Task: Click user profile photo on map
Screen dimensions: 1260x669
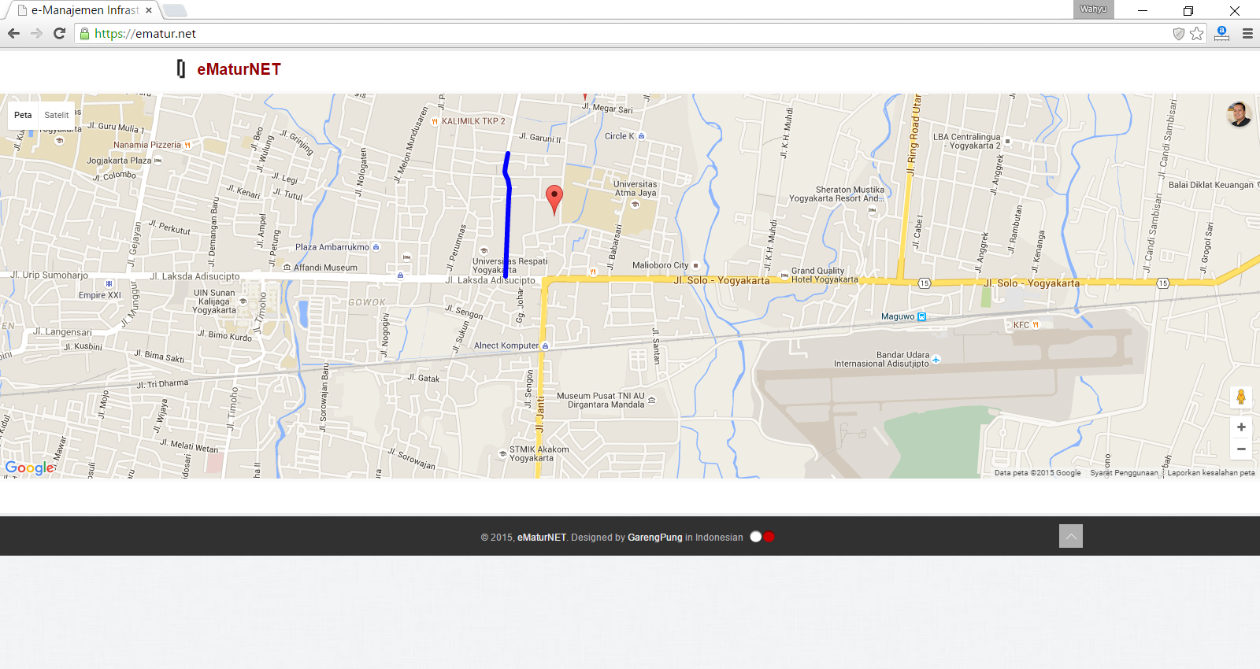Action: (1239, 114)
